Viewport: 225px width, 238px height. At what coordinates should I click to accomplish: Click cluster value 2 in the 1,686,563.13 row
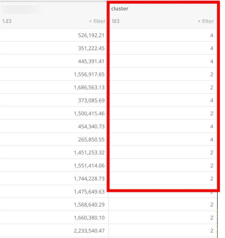[212, 88]
